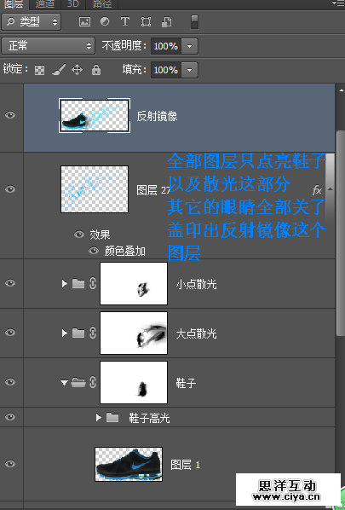Select the 图层 1 shoe thumbnail
This screenshot has width=345, height=510.
[129, 464]
